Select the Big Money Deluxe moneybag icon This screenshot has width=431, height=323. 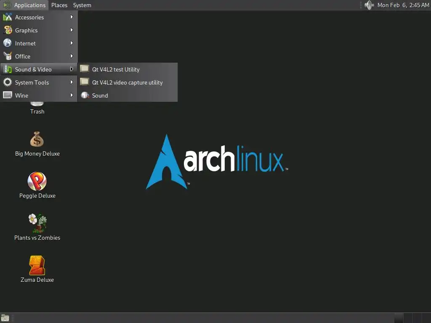(37, 139)
